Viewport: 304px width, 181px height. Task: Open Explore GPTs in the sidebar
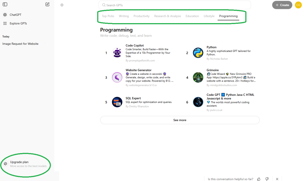click(x=18, y=23)
